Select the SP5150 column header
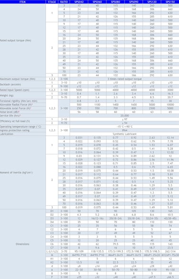179x279 pixels. pyautogui.click(x=170, y=2)
